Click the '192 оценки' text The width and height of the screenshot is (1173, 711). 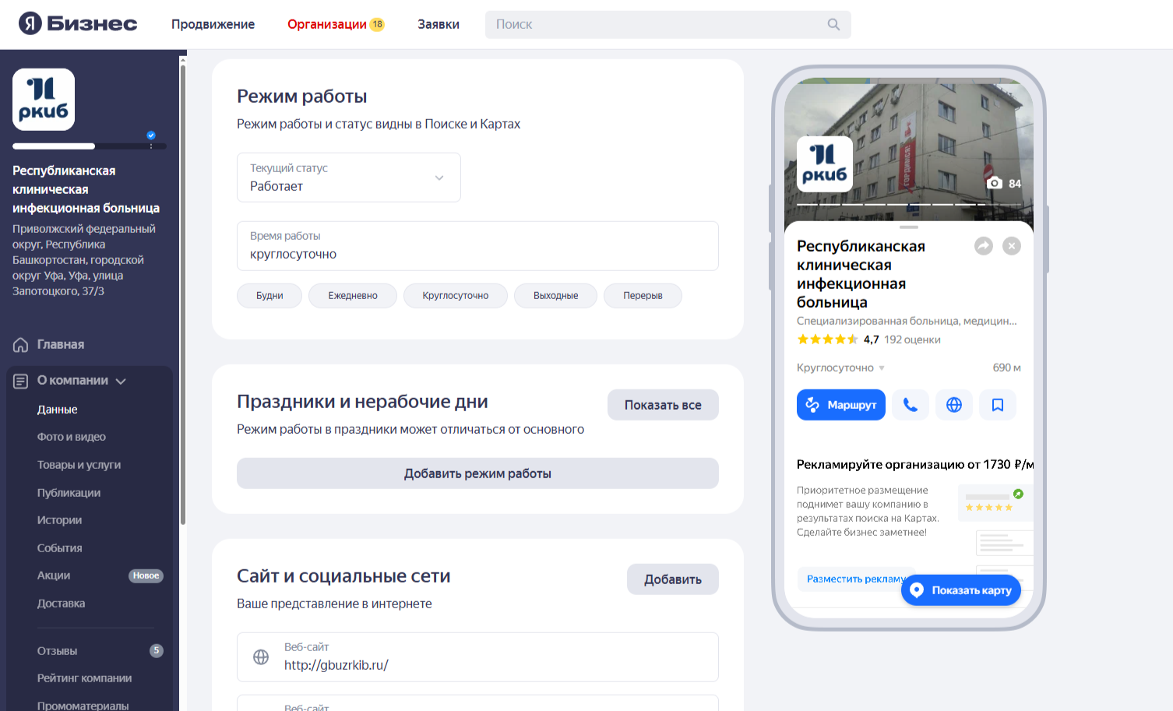[912, 340]
